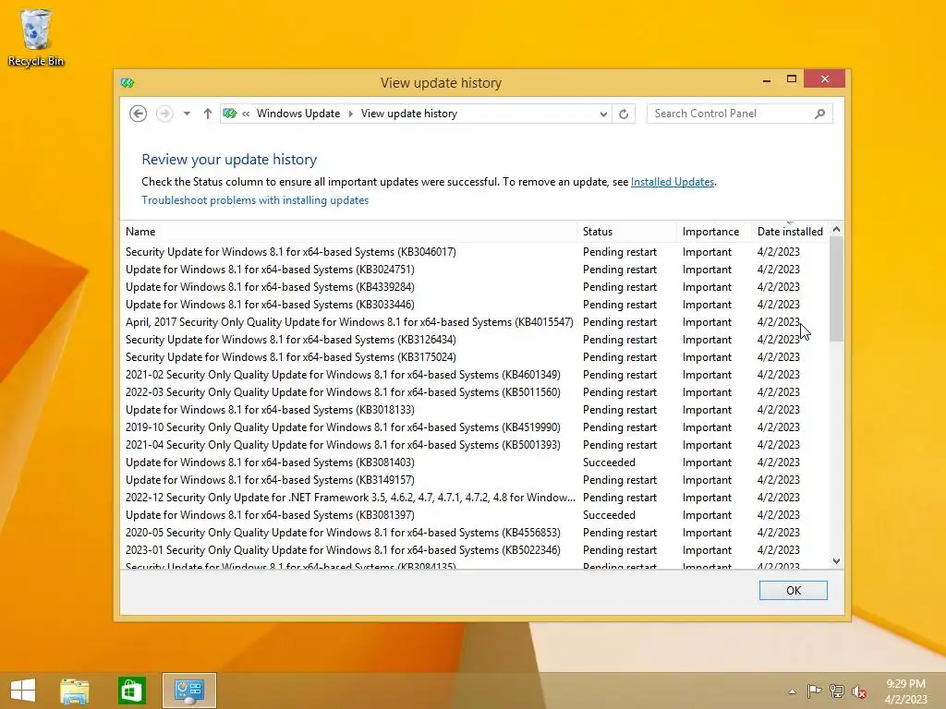
Task: Open recent locations dropdown arrow
Action: pyautogui.click(x=187, y=114)
